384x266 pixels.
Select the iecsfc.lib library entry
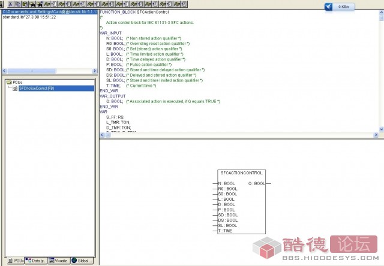(x=48, y=11)
